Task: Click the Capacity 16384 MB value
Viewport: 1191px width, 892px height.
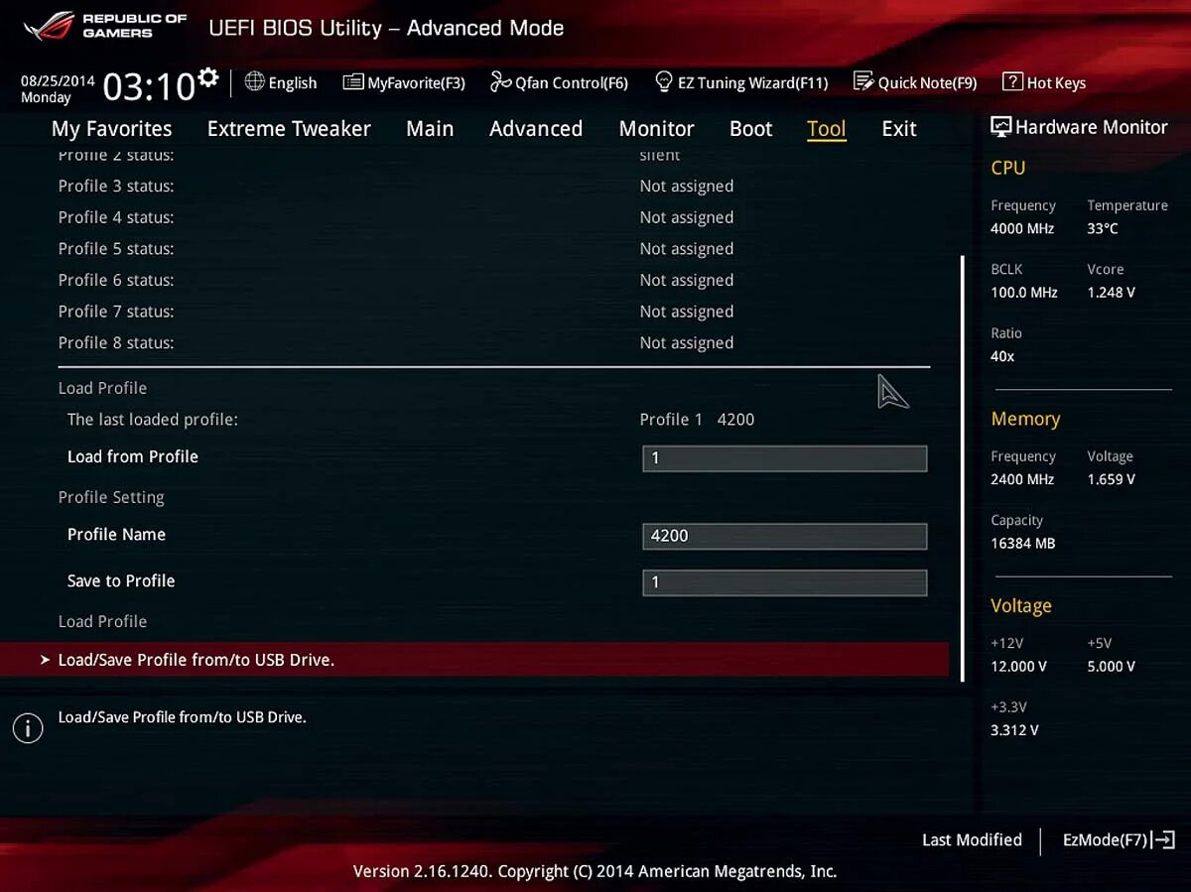Action: [1023, 544]
